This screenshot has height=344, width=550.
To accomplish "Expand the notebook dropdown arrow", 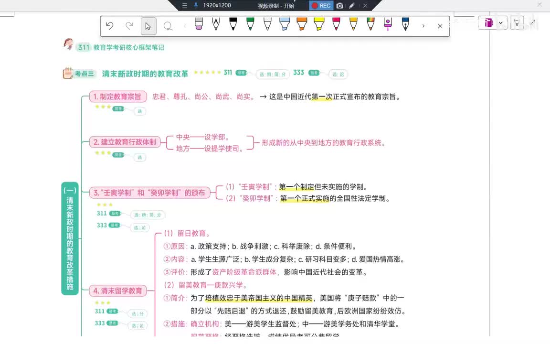I will [500, 23].
